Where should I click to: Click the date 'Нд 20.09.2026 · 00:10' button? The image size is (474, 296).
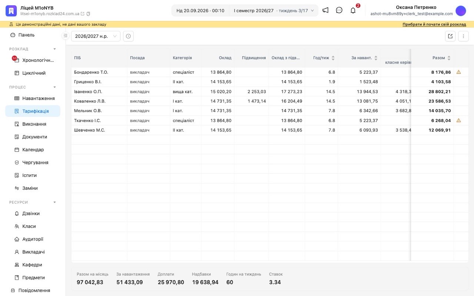(x=200, y=11)
